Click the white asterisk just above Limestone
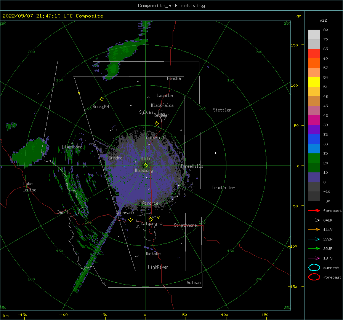 click(x=72, y=143)
